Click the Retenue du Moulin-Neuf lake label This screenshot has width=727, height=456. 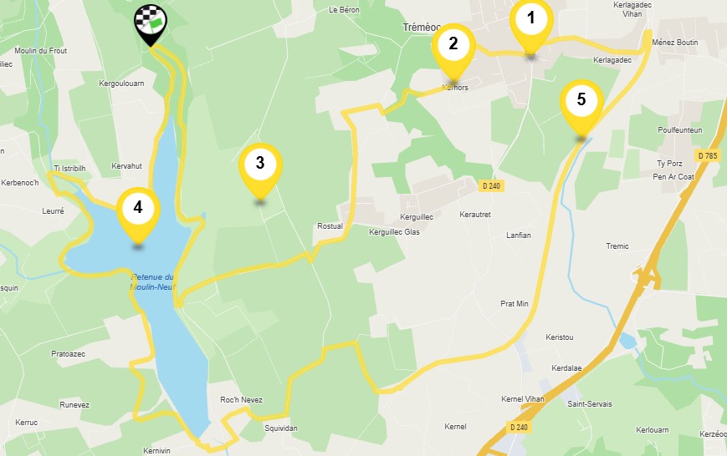click(x=152, y=282)
